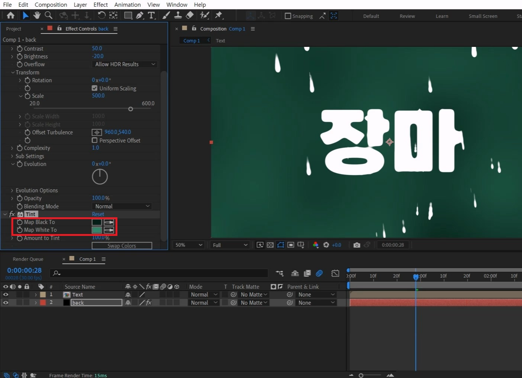Toggle mask and shape path visibility

(x=281, y=245)
